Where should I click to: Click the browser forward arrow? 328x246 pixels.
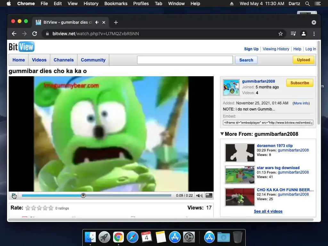coord(24,34)
